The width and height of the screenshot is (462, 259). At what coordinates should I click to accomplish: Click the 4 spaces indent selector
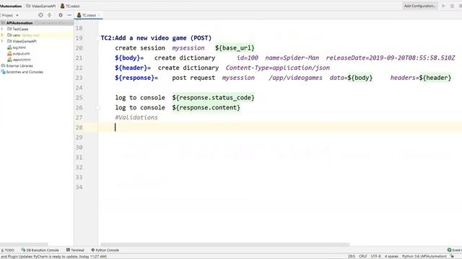(x=391, y=256)
